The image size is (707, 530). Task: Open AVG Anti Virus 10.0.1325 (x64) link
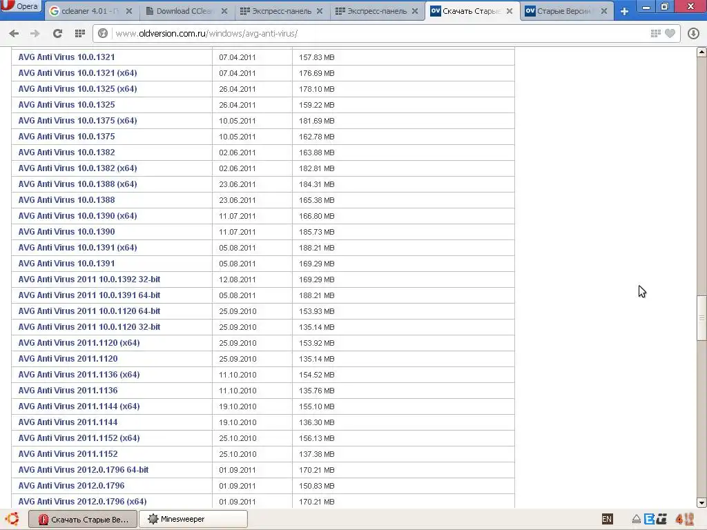coord(77,89)
